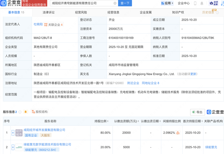Click 全国企业信用查询 banner
The width and height of the screenshot is (224, 154).
pos(34,3)
